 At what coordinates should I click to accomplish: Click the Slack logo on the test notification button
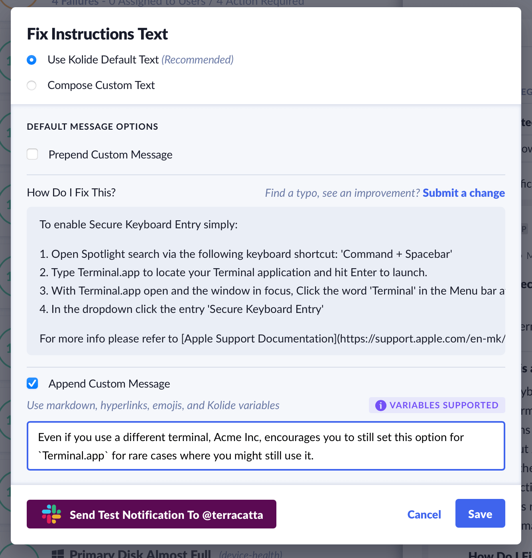tap(51, 514)
